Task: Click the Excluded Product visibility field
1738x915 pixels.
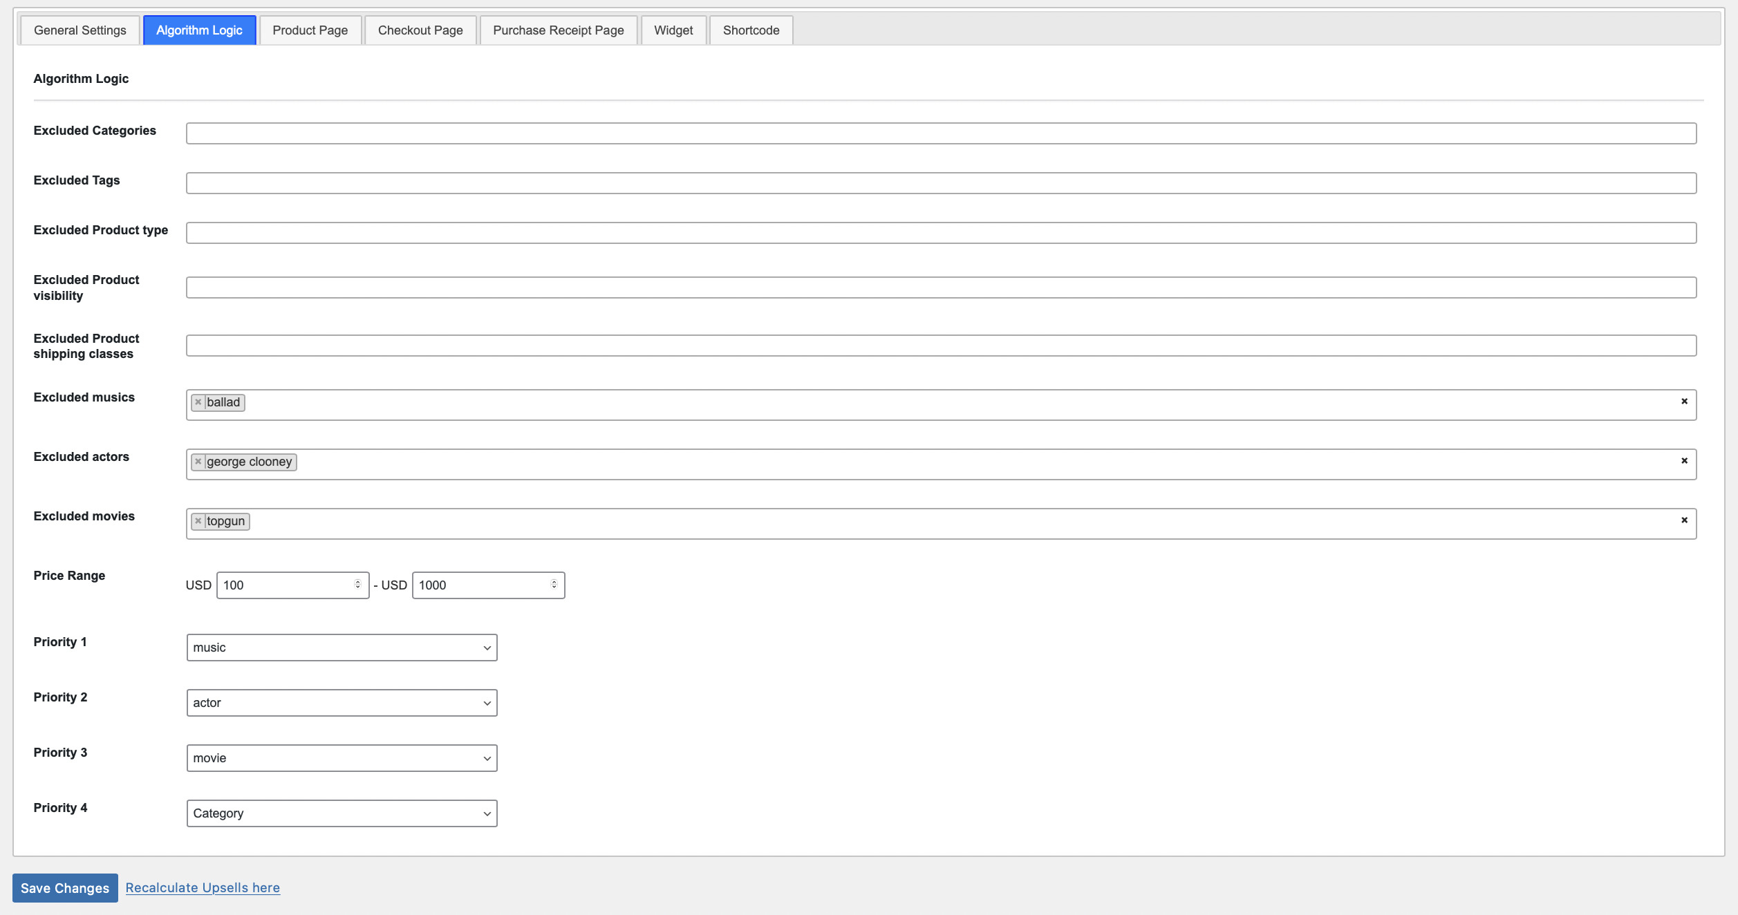Action: (941, 287)
